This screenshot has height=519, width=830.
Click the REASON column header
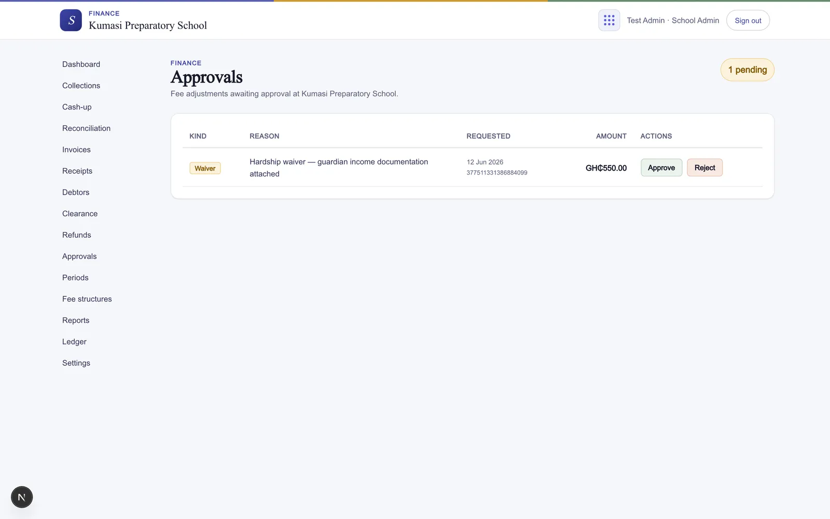click(265, 136)
